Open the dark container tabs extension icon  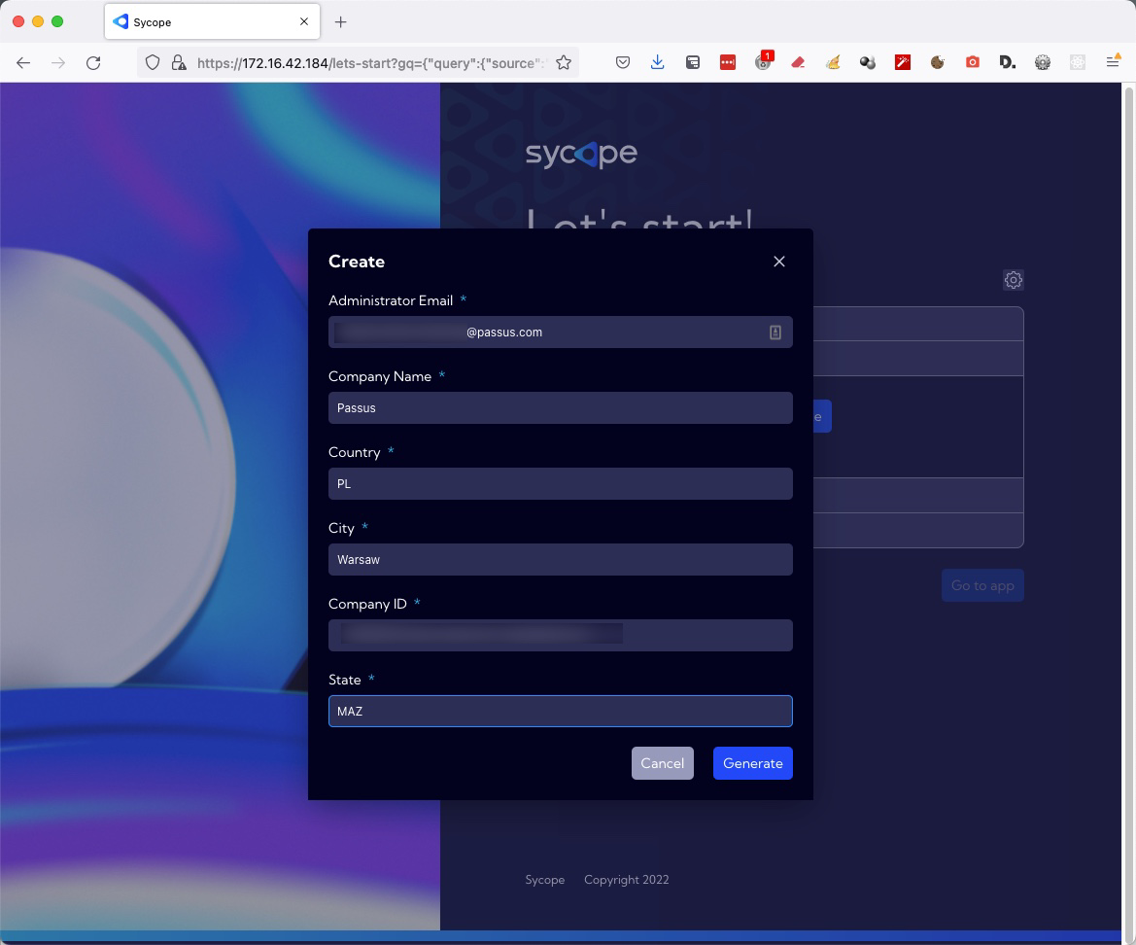(x=693, y=63)
